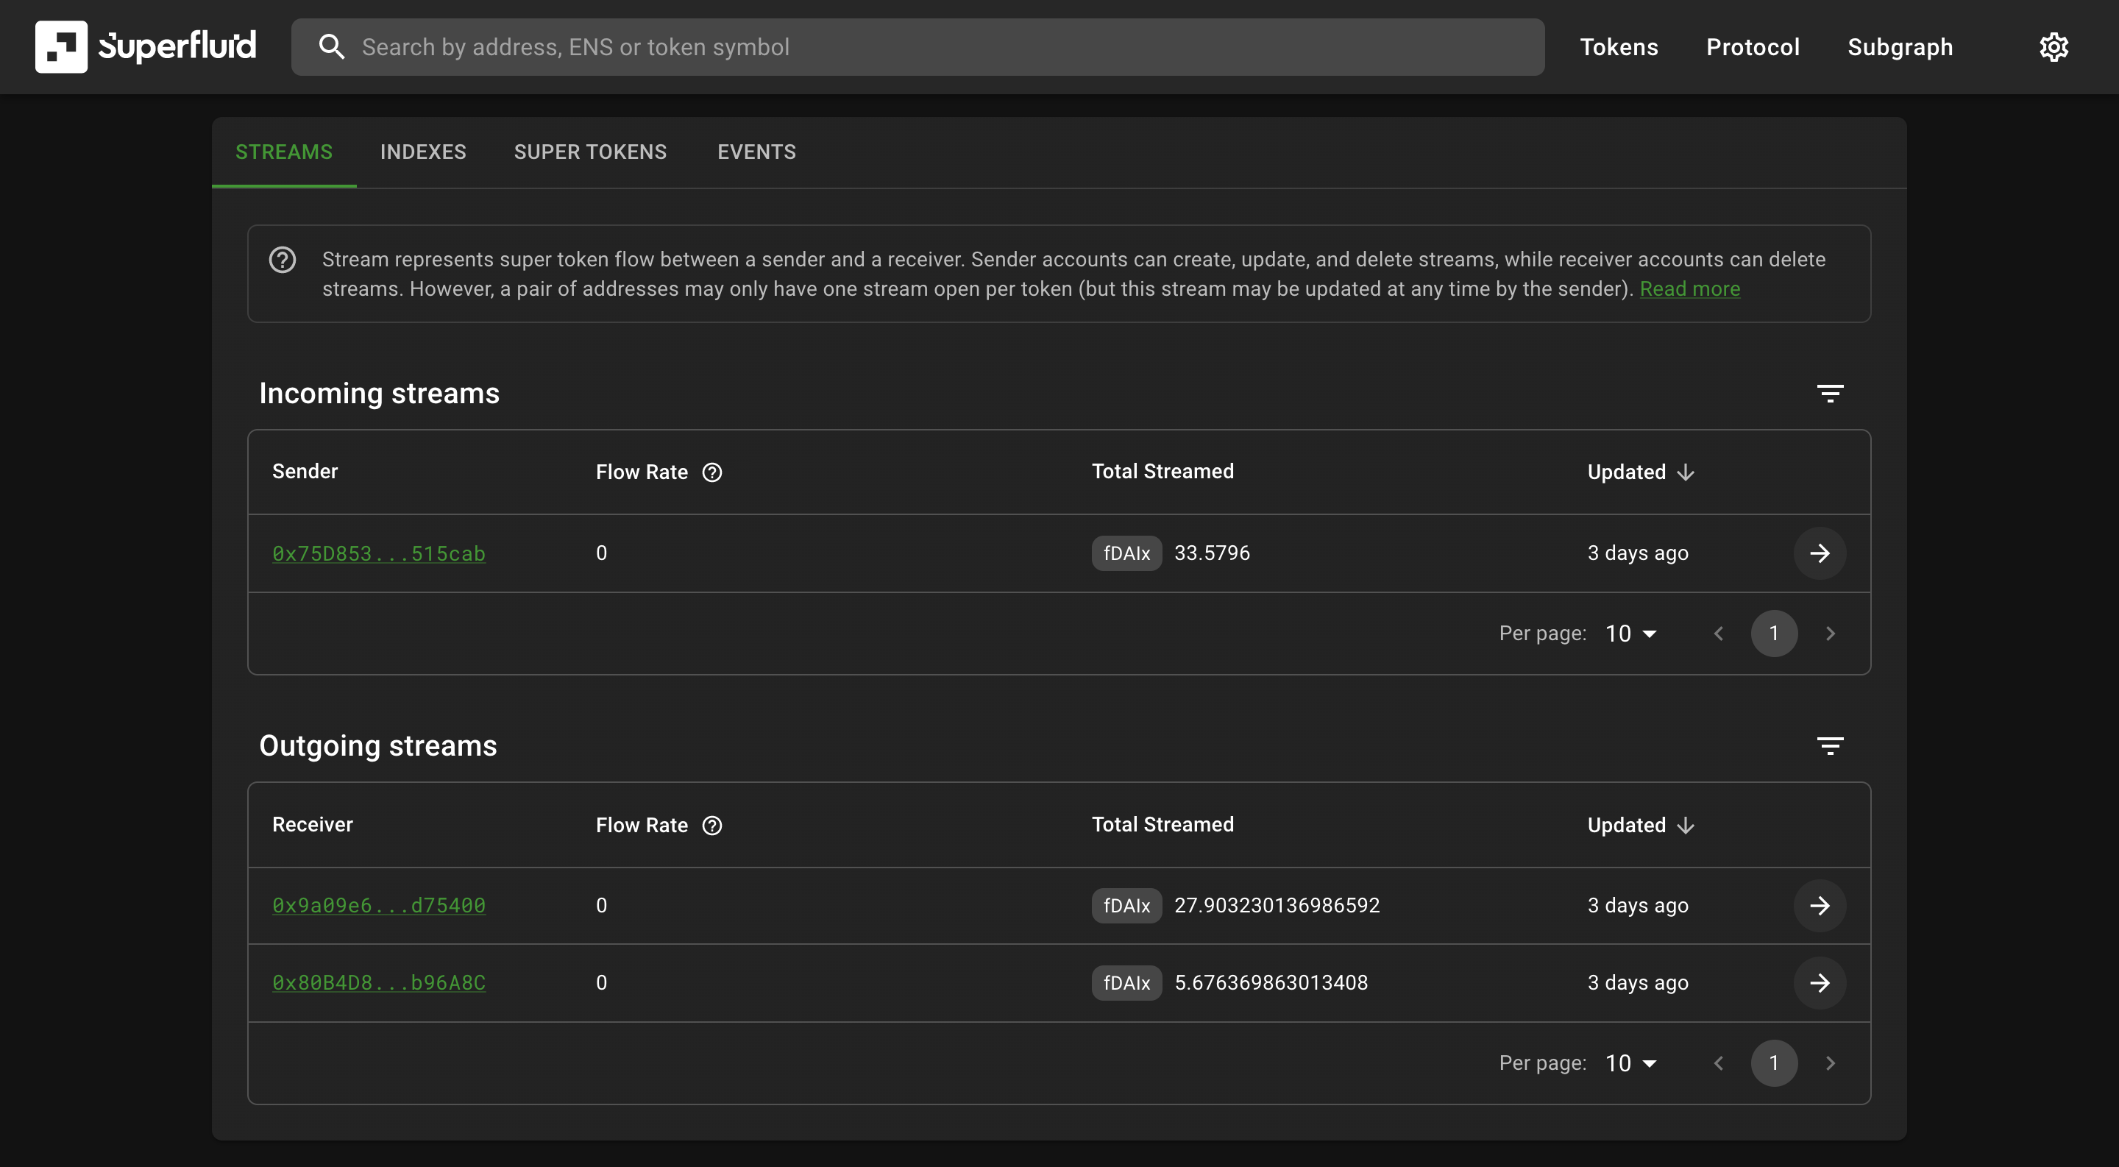Click the Outgoing streams heading
Screen dimensions: 2119x1167
click(378, 746)
